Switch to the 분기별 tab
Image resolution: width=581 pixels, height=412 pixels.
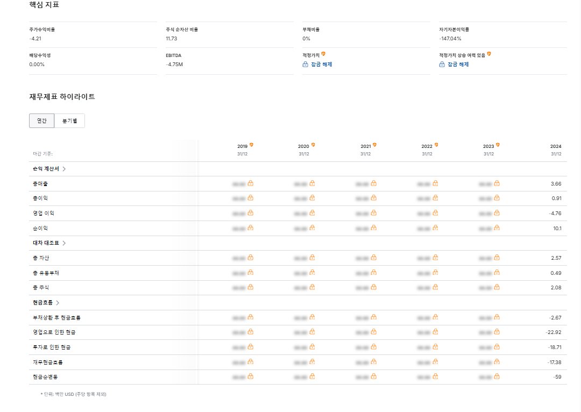pos(69,121)
